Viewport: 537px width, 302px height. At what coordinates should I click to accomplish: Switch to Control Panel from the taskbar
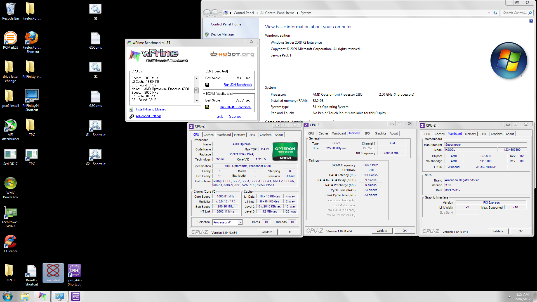coord(59,296)
